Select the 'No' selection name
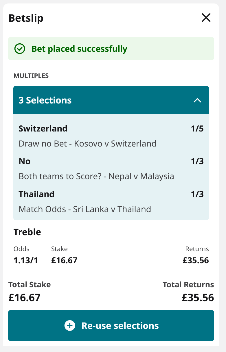Image resolution: width=226 pixels, height=352 pixels. tap(25, 161)
